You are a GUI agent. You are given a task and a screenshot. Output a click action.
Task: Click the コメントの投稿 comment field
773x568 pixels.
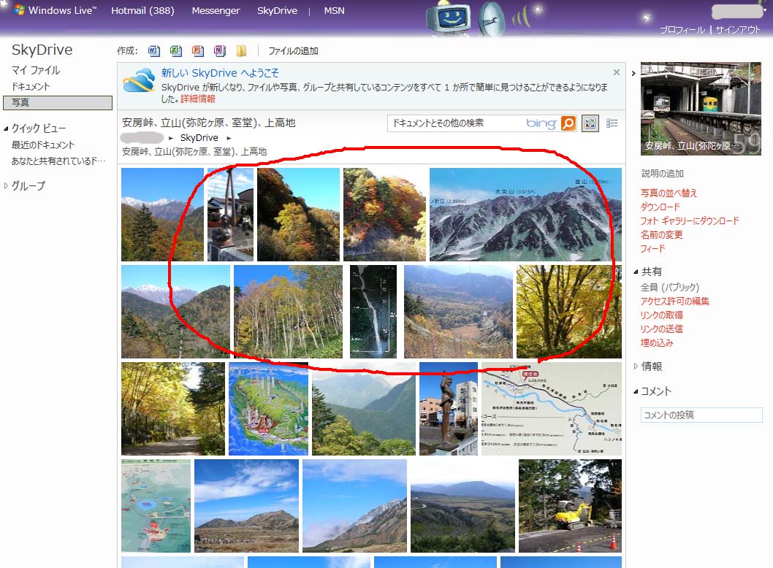(701, 415)
